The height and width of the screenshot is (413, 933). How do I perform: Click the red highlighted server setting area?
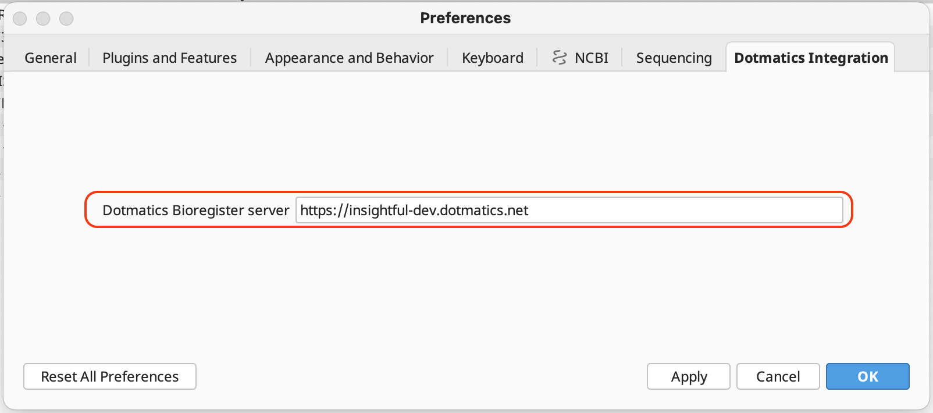(x=468, y=210)
